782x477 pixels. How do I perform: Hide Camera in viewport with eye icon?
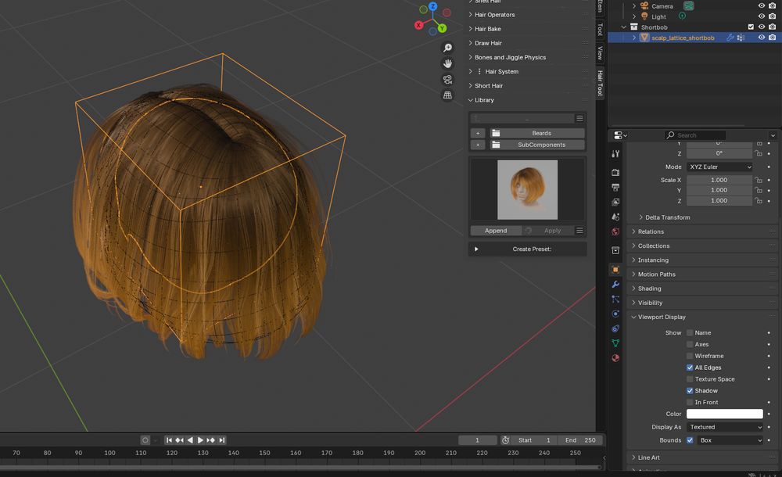tap(762, 5)
